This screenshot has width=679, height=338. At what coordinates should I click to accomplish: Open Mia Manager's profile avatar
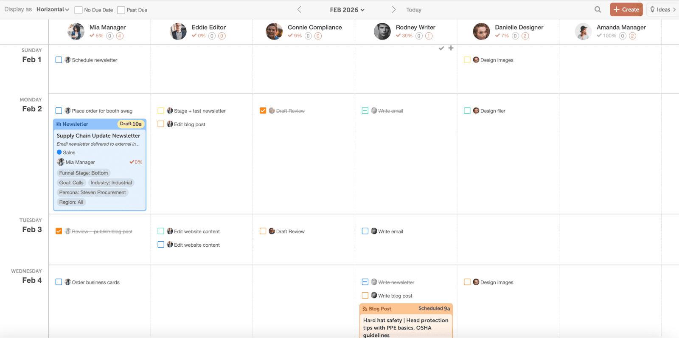[x=76, y=31]
